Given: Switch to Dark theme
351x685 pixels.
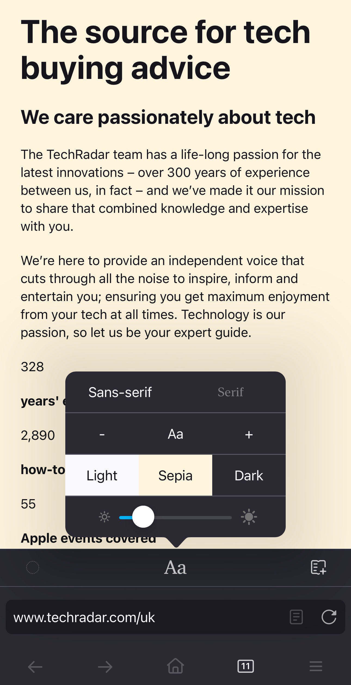Looking at the screenshot, I should tap(249, 475).
